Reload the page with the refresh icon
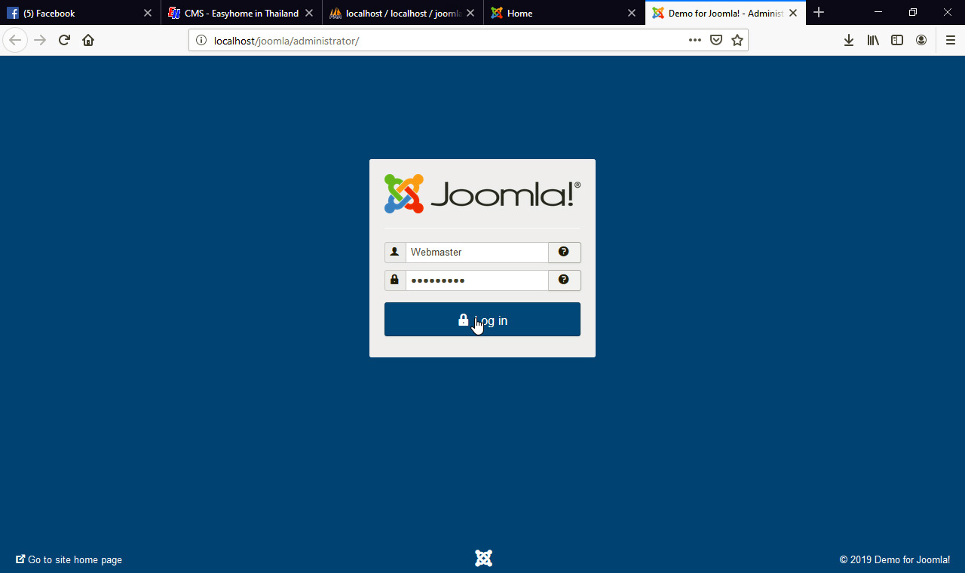 click(x=63, y=40)
